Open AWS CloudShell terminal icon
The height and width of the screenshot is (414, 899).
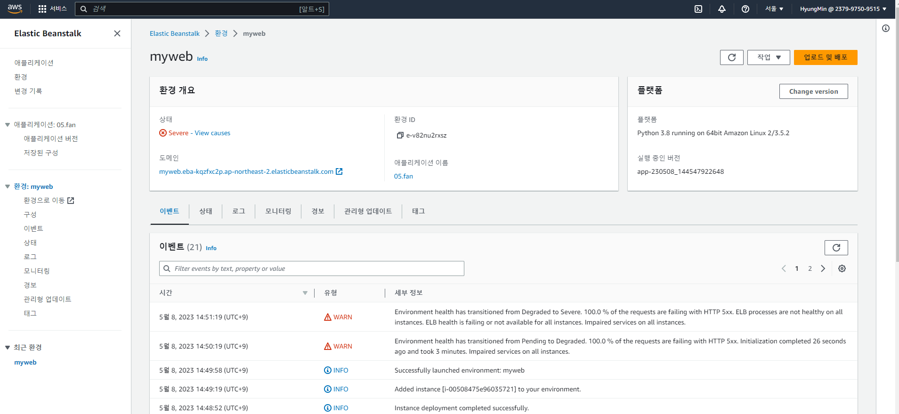[698, 9]
